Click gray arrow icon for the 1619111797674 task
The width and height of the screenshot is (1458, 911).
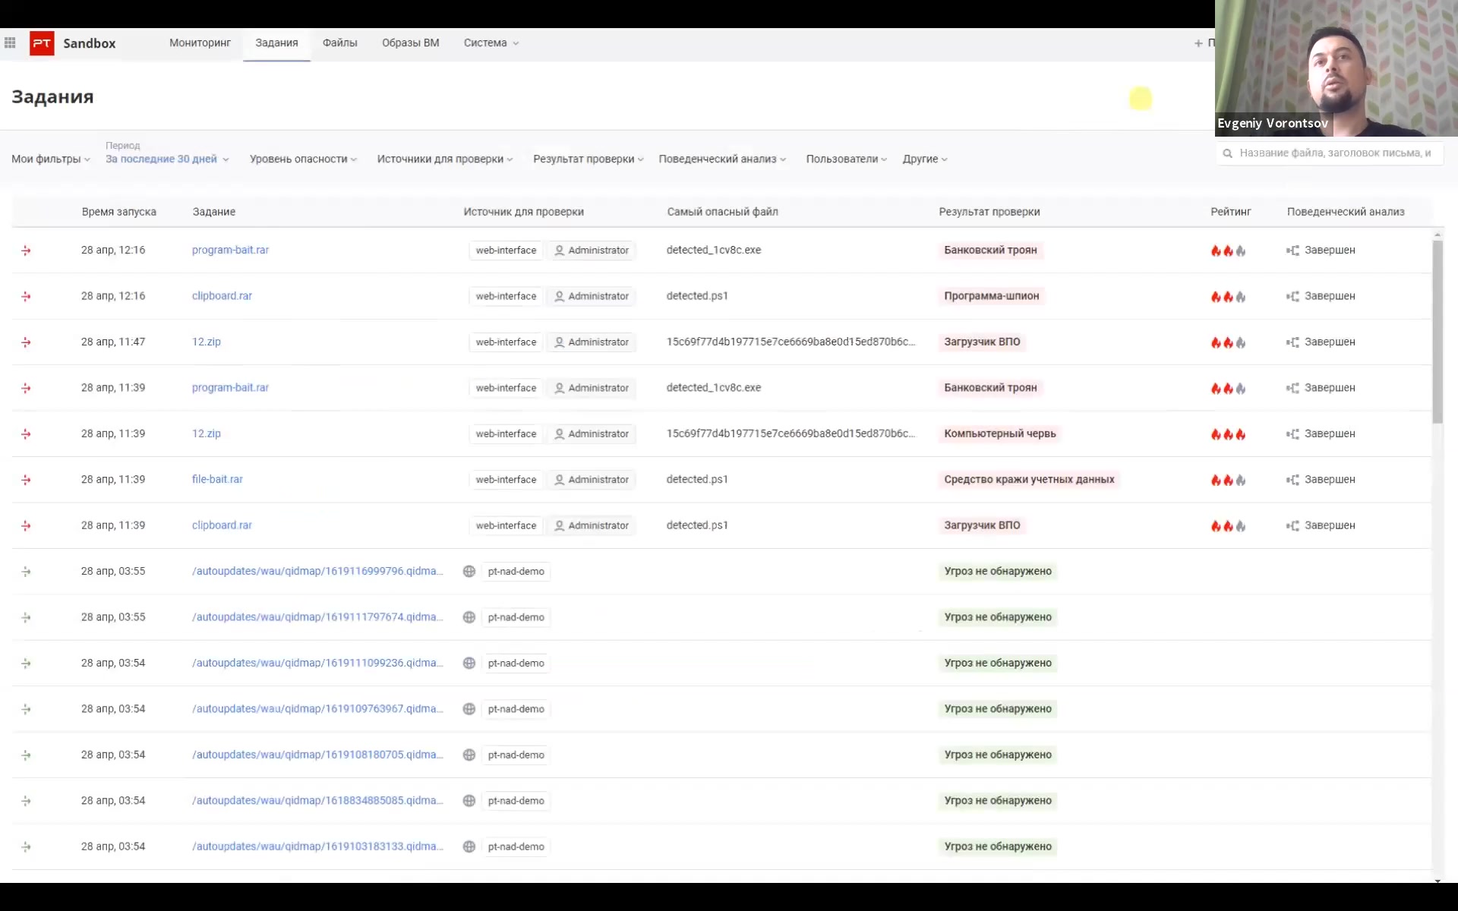[26, 618]
